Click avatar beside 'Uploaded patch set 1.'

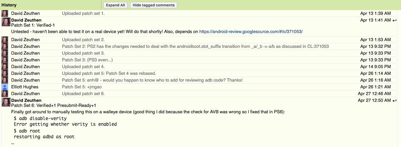pyautogui.click(x=5, y=13)
